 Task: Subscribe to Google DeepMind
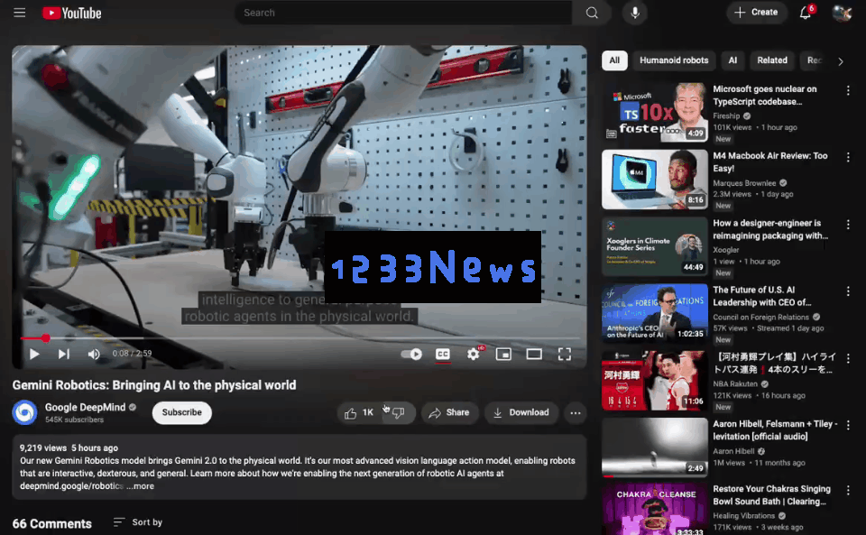(x=181, y=412)
